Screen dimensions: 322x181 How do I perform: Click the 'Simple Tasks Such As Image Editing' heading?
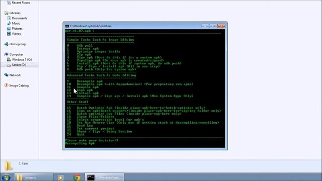pos(101,40)
